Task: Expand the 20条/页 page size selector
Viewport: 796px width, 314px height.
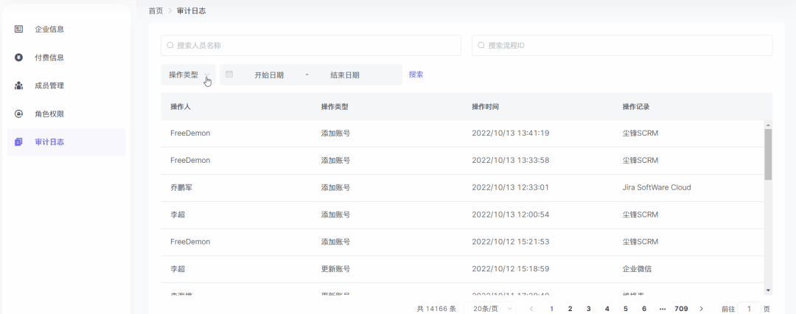Action: coord(489,309)
